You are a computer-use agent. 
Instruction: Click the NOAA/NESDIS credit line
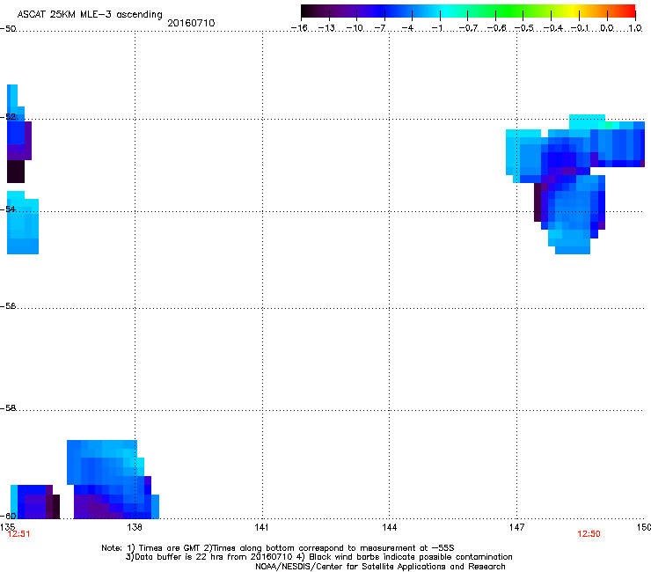coord(380,566)
